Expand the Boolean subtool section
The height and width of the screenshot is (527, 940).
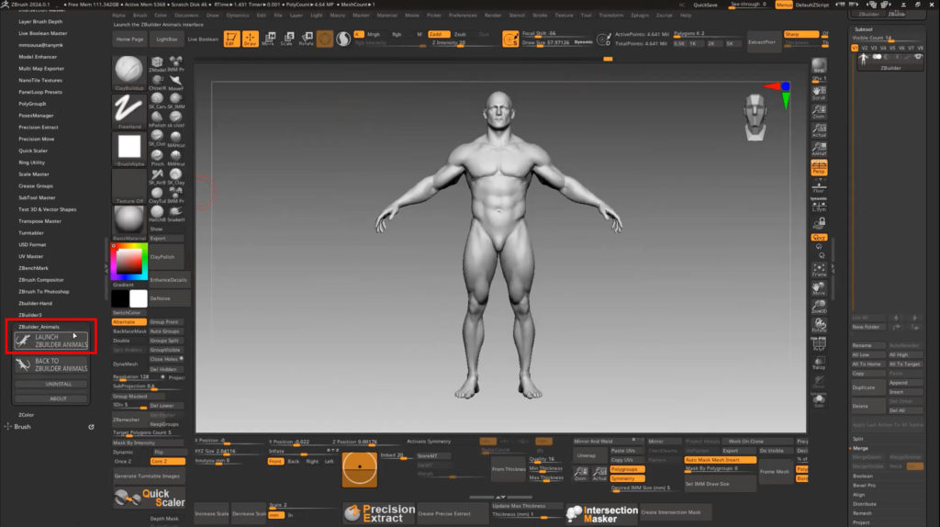[x=863, y=476]
